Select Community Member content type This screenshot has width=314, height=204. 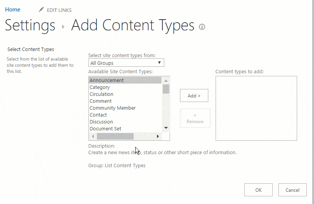[125, 108]
